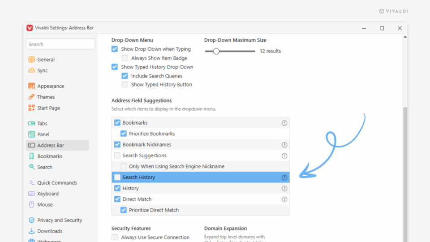Uncheck Include Search Queries
The height and width of the screenshot is (242, 430).
click(x=125, y=76)
